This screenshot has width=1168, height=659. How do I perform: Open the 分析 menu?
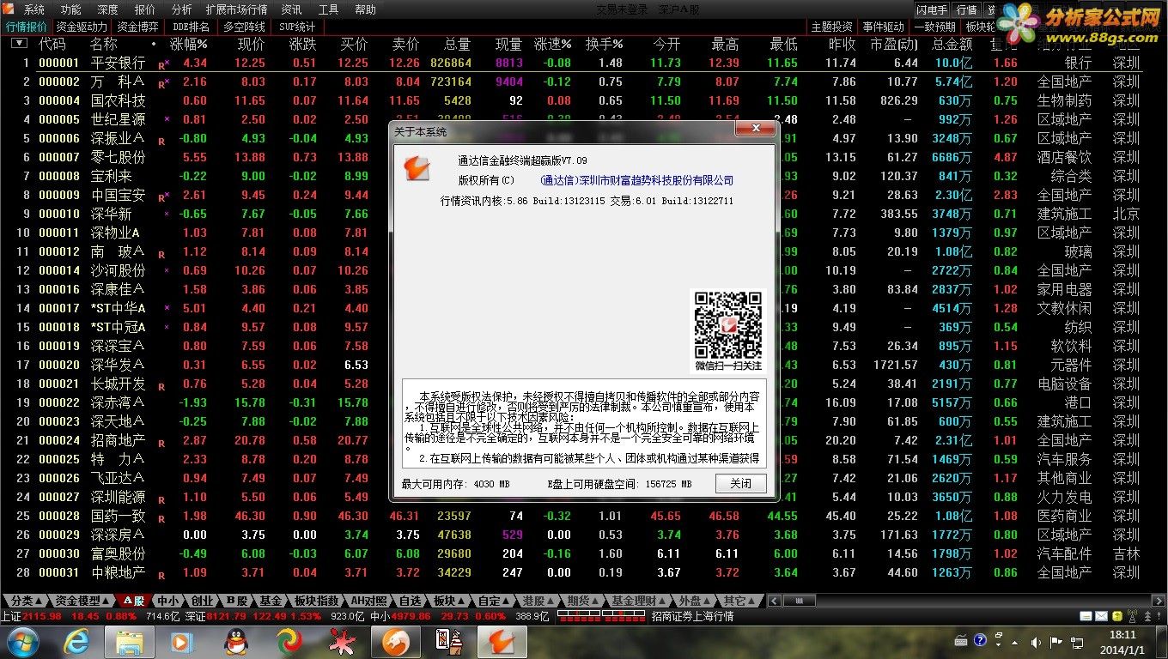click(x=181, y=9)
